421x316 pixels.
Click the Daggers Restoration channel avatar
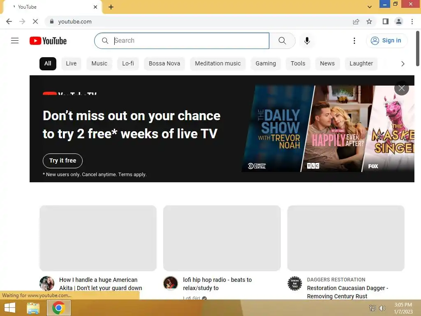pyautogui.click(x=294, y=283)
